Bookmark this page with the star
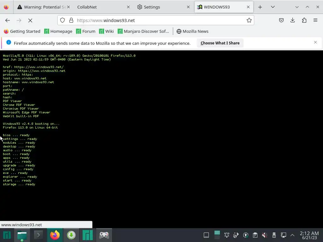Screen dimensions: 323x242 [x=249, y=20]
